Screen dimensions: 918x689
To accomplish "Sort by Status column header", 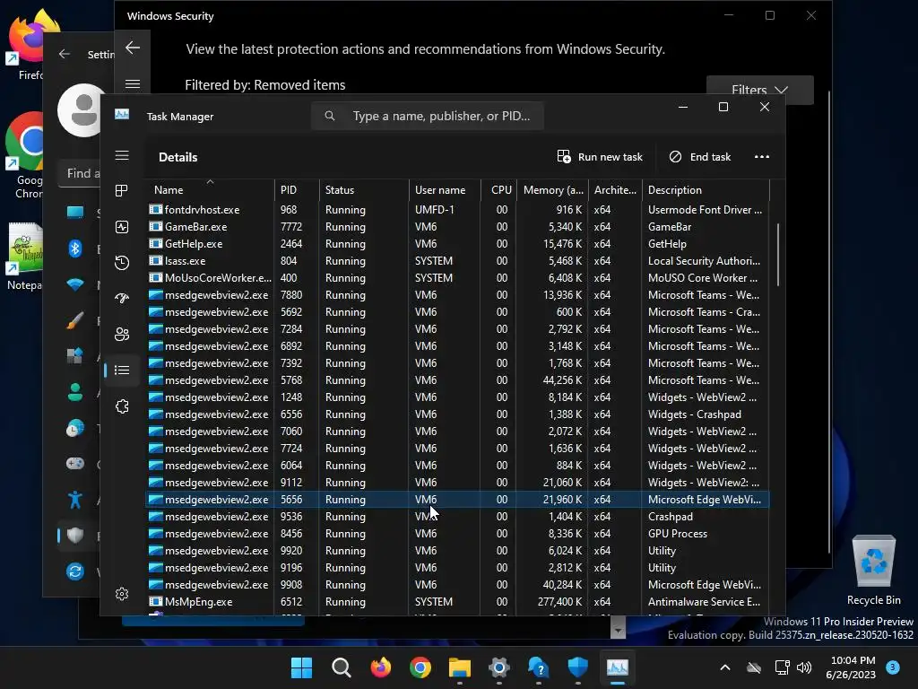I will click(364, 190).
